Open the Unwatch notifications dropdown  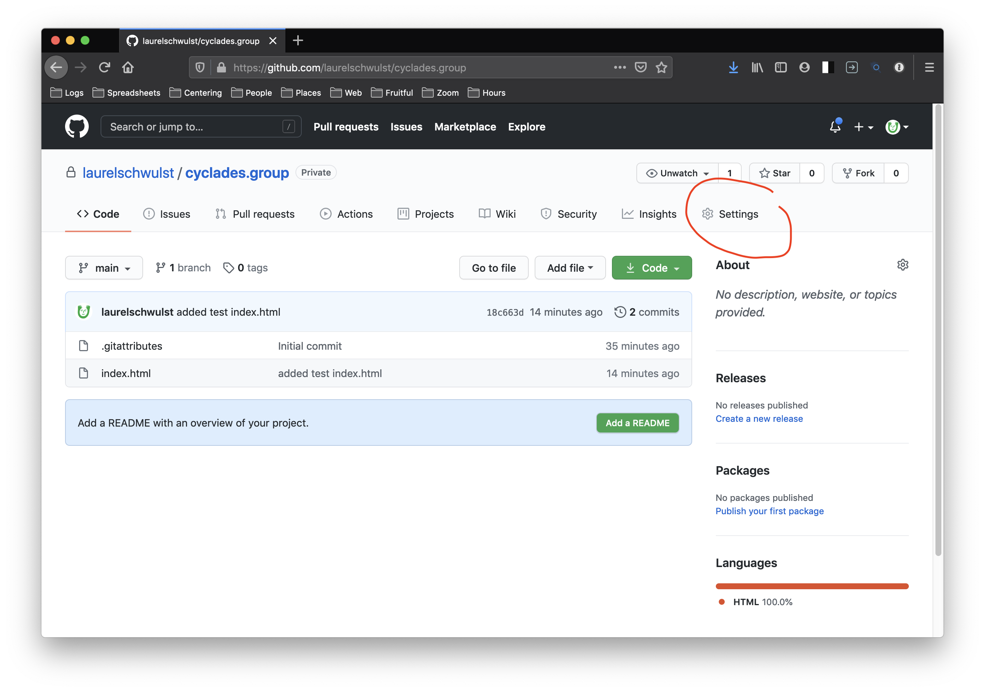click(677, 173)
